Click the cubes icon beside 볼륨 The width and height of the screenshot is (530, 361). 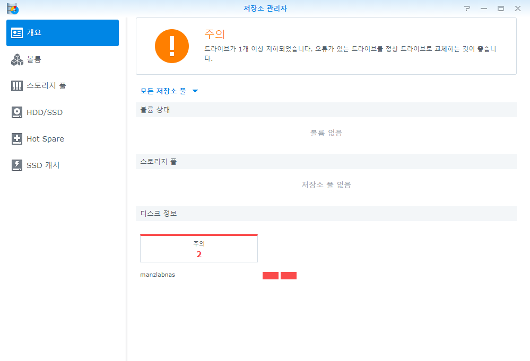click(17, 59)
